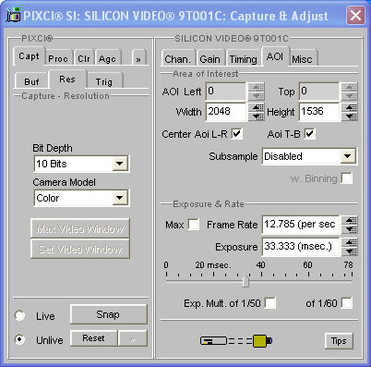
Task: Enable Exp. Mult. of 1/50 checkbox
Action: click(270, 303)
